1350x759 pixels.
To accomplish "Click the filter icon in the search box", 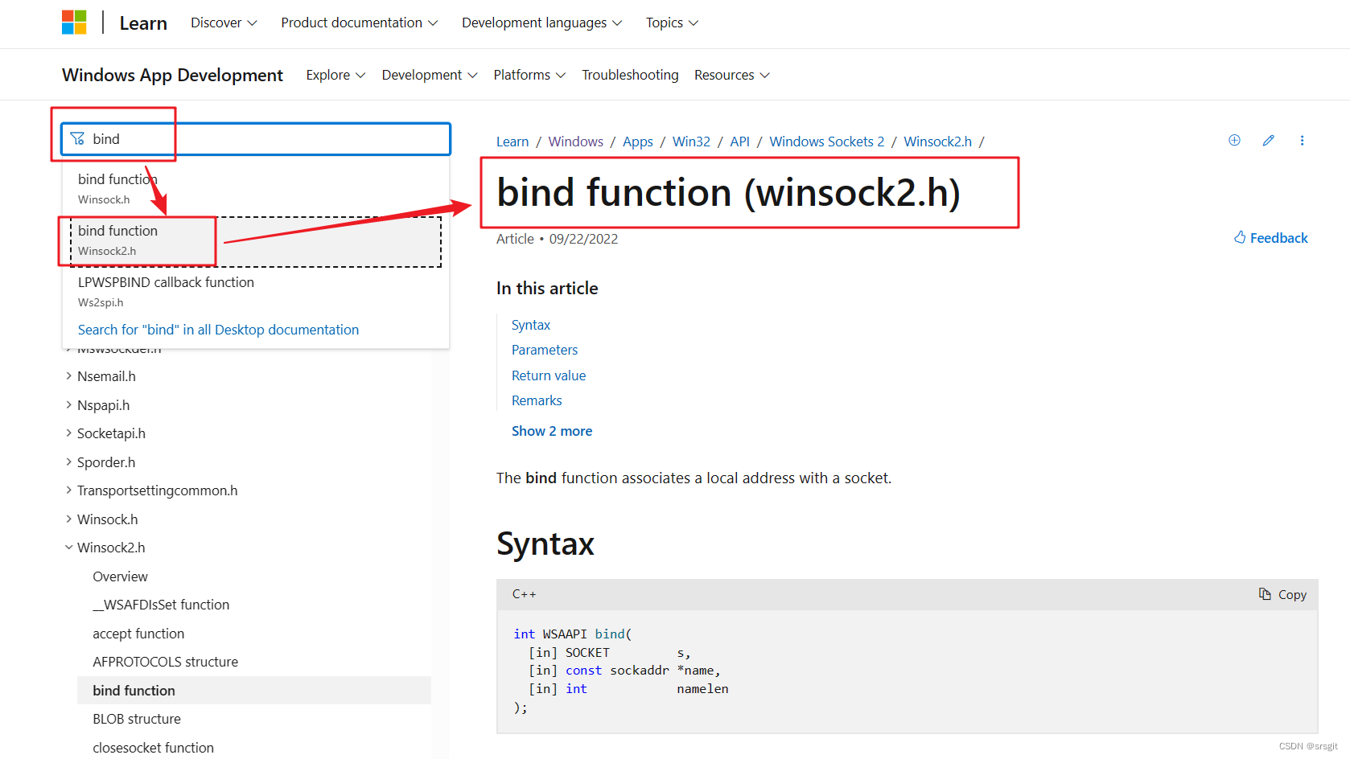I will point(78,138).
